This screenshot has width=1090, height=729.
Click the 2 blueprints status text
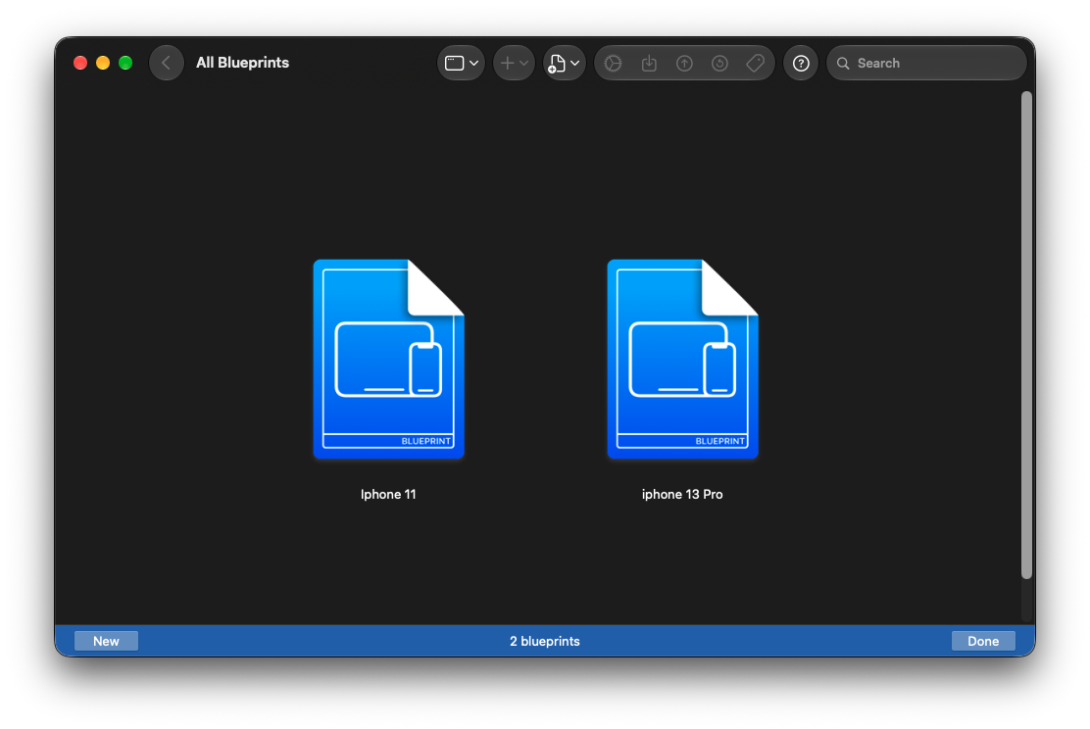pyautogui.click(x=545, y=641)
